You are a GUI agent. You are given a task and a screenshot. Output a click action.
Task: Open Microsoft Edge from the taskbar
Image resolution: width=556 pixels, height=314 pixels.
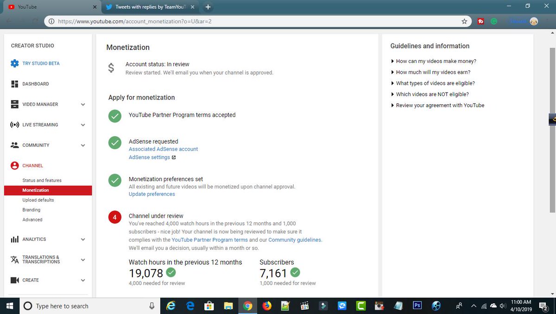coord(190,306)
